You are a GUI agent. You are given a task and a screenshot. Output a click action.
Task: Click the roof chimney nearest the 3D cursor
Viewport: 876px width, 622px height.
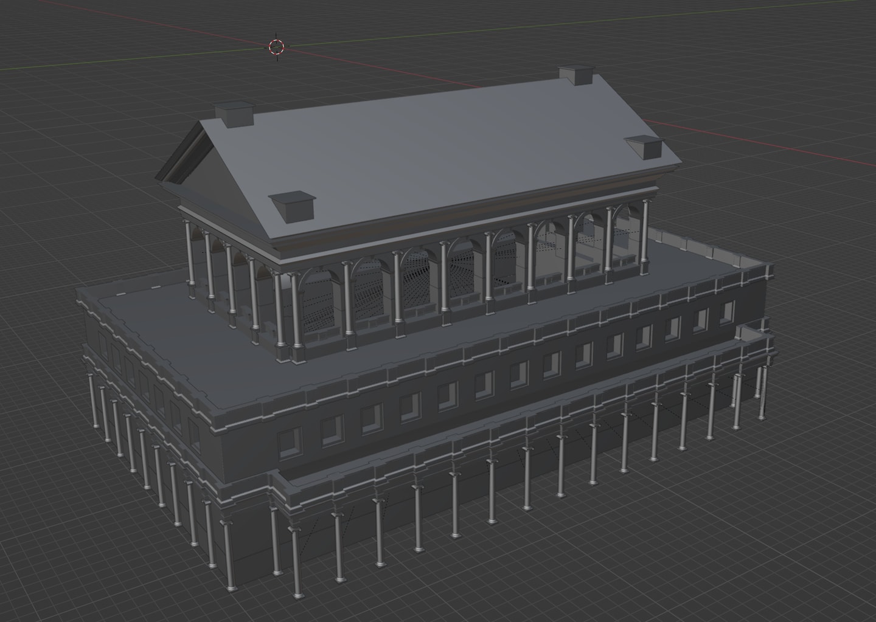tap(234, 115)
